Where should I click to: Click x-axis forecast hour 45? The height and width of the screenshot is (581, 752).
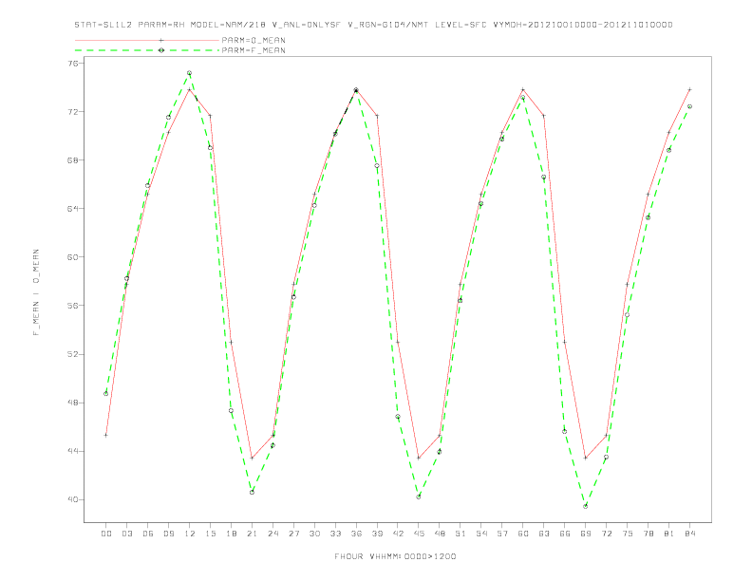coord(419,534)
